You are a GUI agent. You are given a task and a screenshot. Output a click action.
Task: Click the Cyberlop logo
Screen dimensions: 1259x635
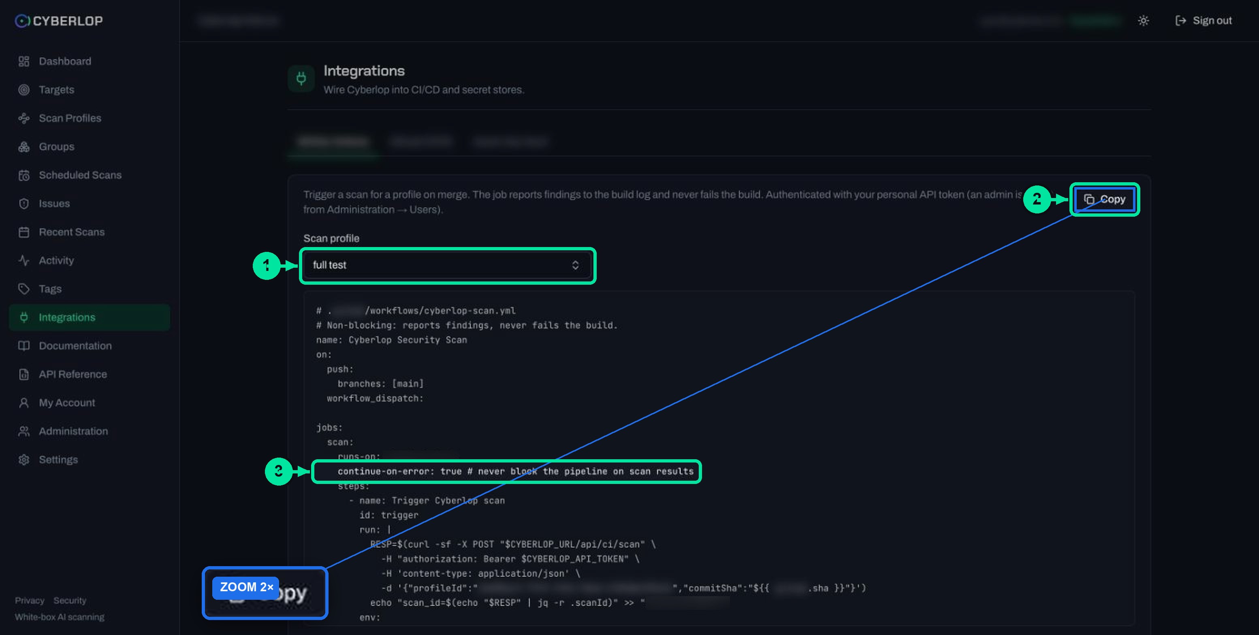(59, 21)
